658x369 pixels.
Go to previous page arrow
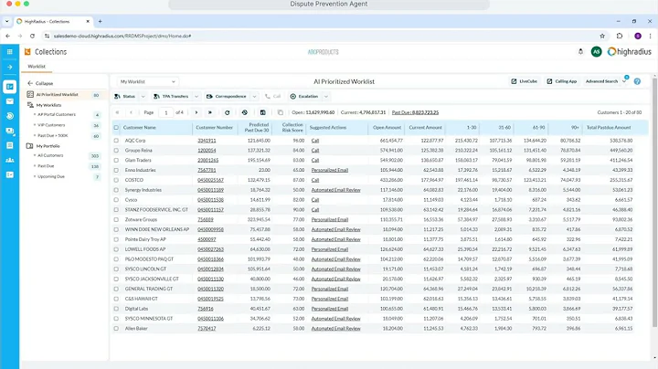[132, 112]
